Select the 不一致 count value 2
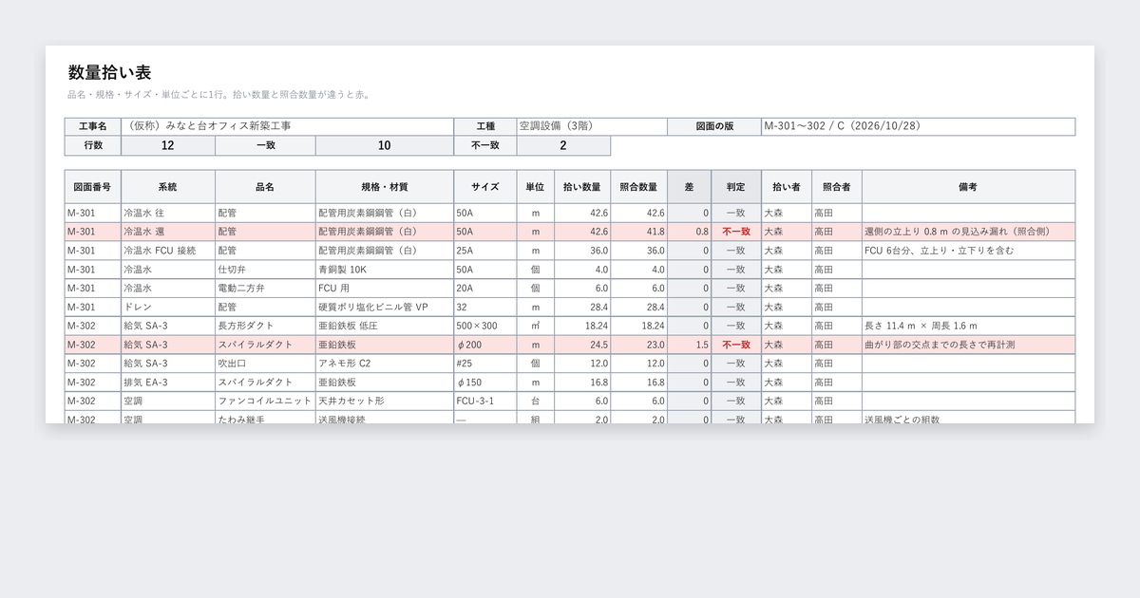The image size is (1140, 598). pos(563,145)
